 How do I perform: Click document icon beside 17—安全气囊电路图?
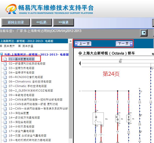pyautogui.click(x=5, y=131)
